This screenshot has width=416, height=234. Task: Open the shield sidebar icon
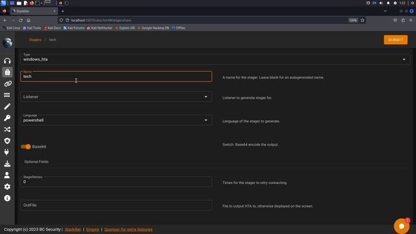tap(7, 140)
